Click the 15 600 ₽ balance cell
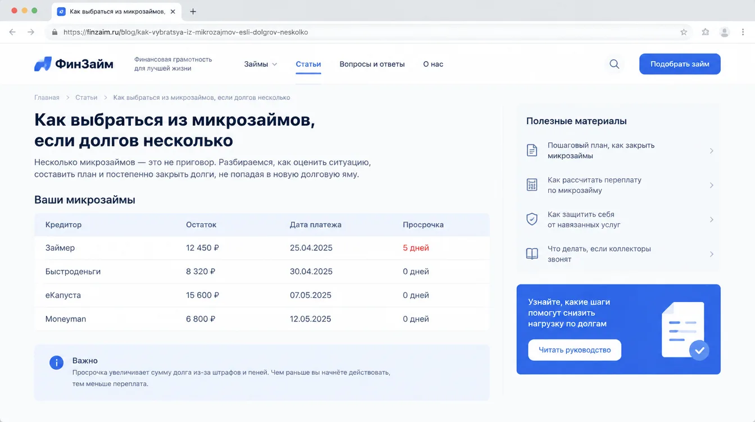 (x=203, y=295)
